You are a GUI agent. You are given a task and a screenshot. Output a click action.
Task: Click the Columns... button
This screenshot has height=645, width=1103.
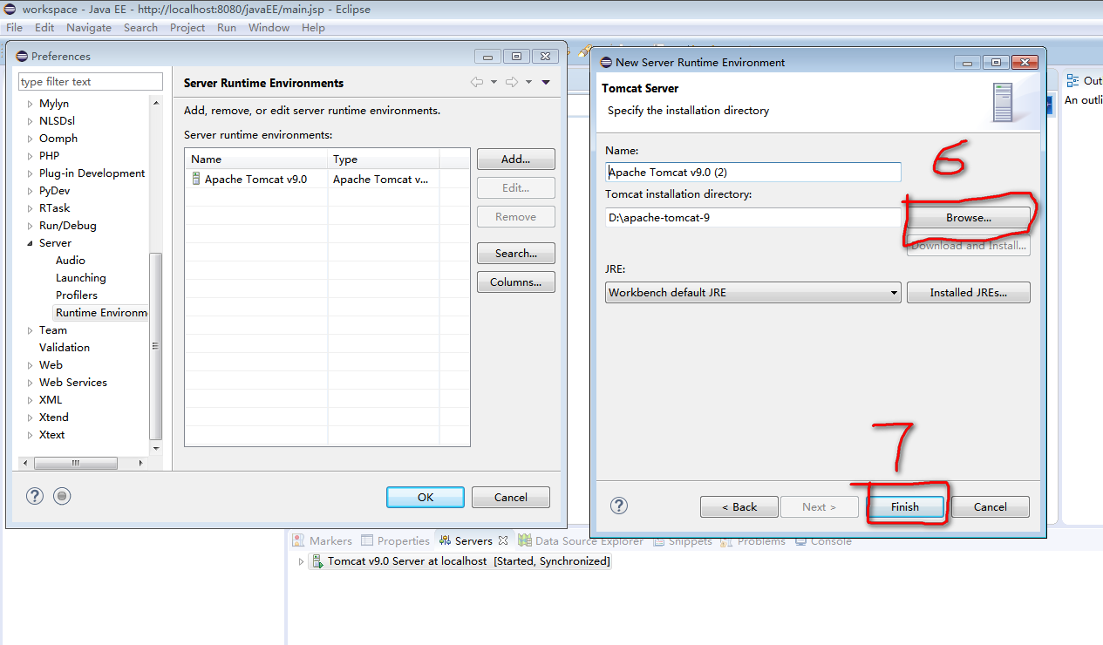516,282
